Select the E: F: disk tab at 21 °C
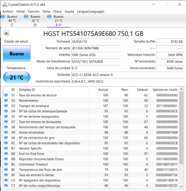186x191 pixels. [58, 21]
